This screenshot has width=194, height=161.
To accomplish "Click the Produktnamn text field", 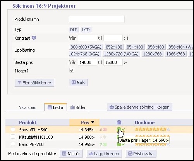I will click(97, 19).
